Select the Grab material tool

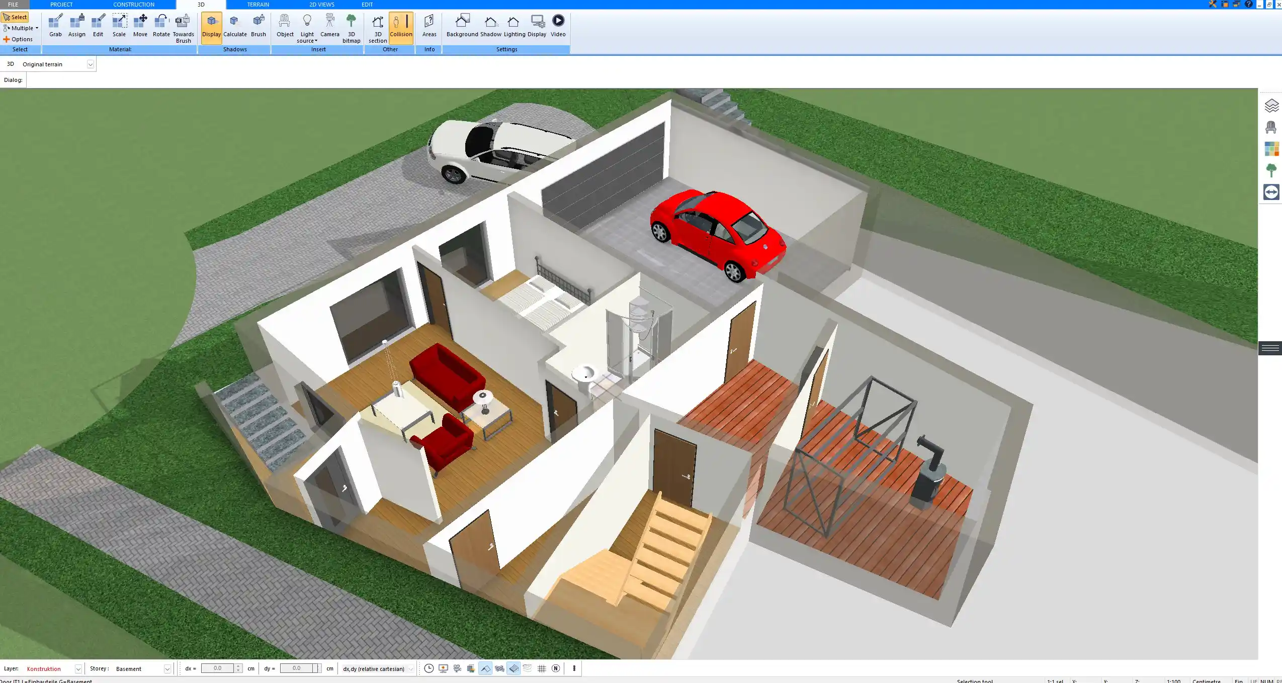55,25
